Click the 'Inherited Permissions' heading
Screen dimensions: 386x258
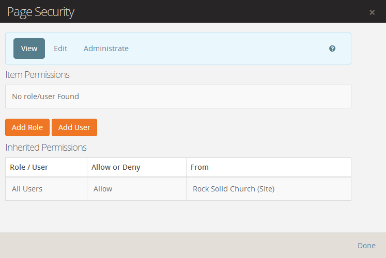click(46, 148)
